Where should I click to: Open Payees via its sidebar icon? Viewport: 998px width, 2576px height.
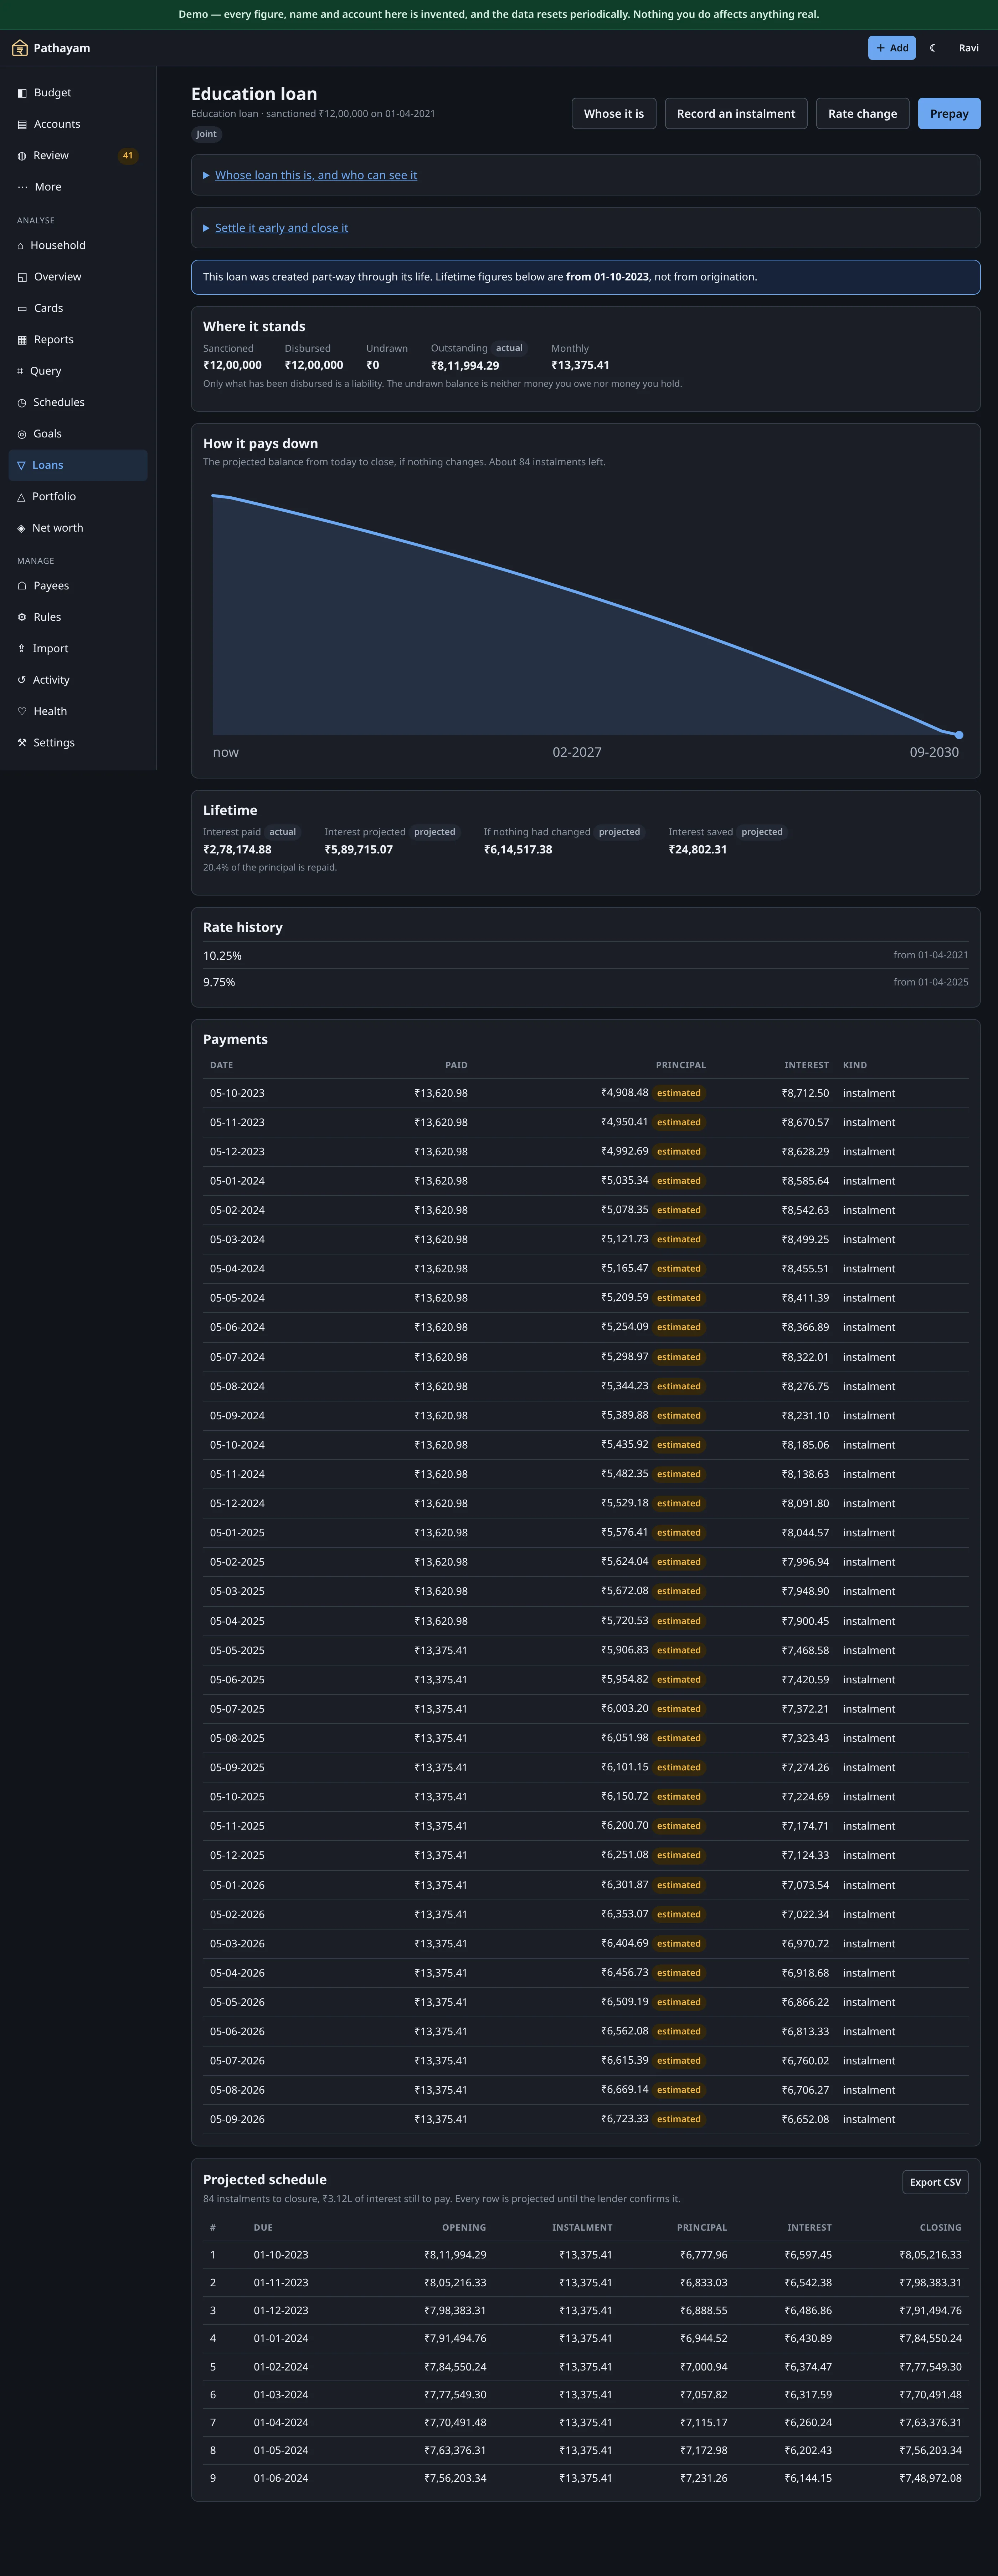[22, 586]
